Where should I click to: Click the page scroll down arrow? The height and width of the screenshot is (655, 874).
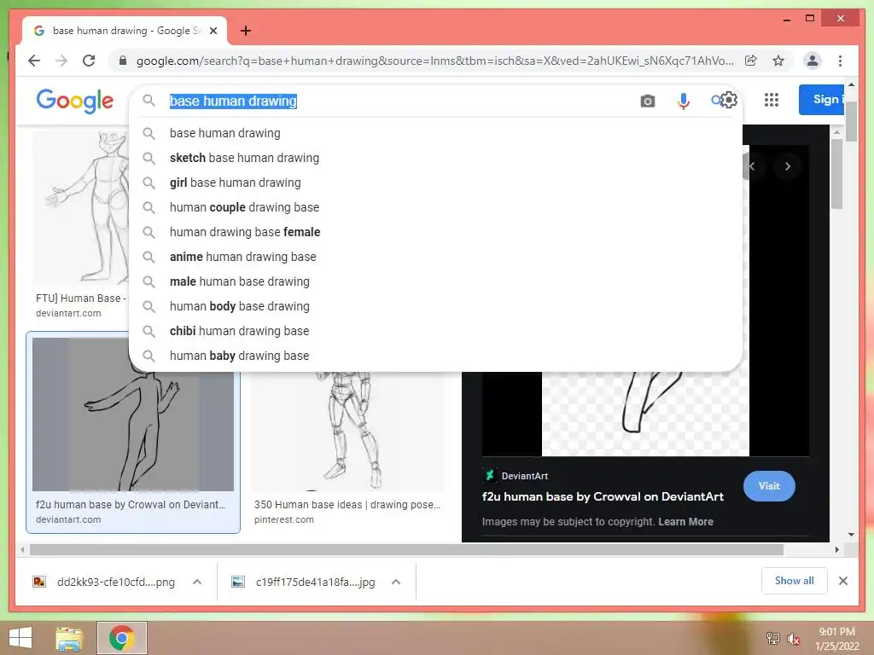coord(851,535)
